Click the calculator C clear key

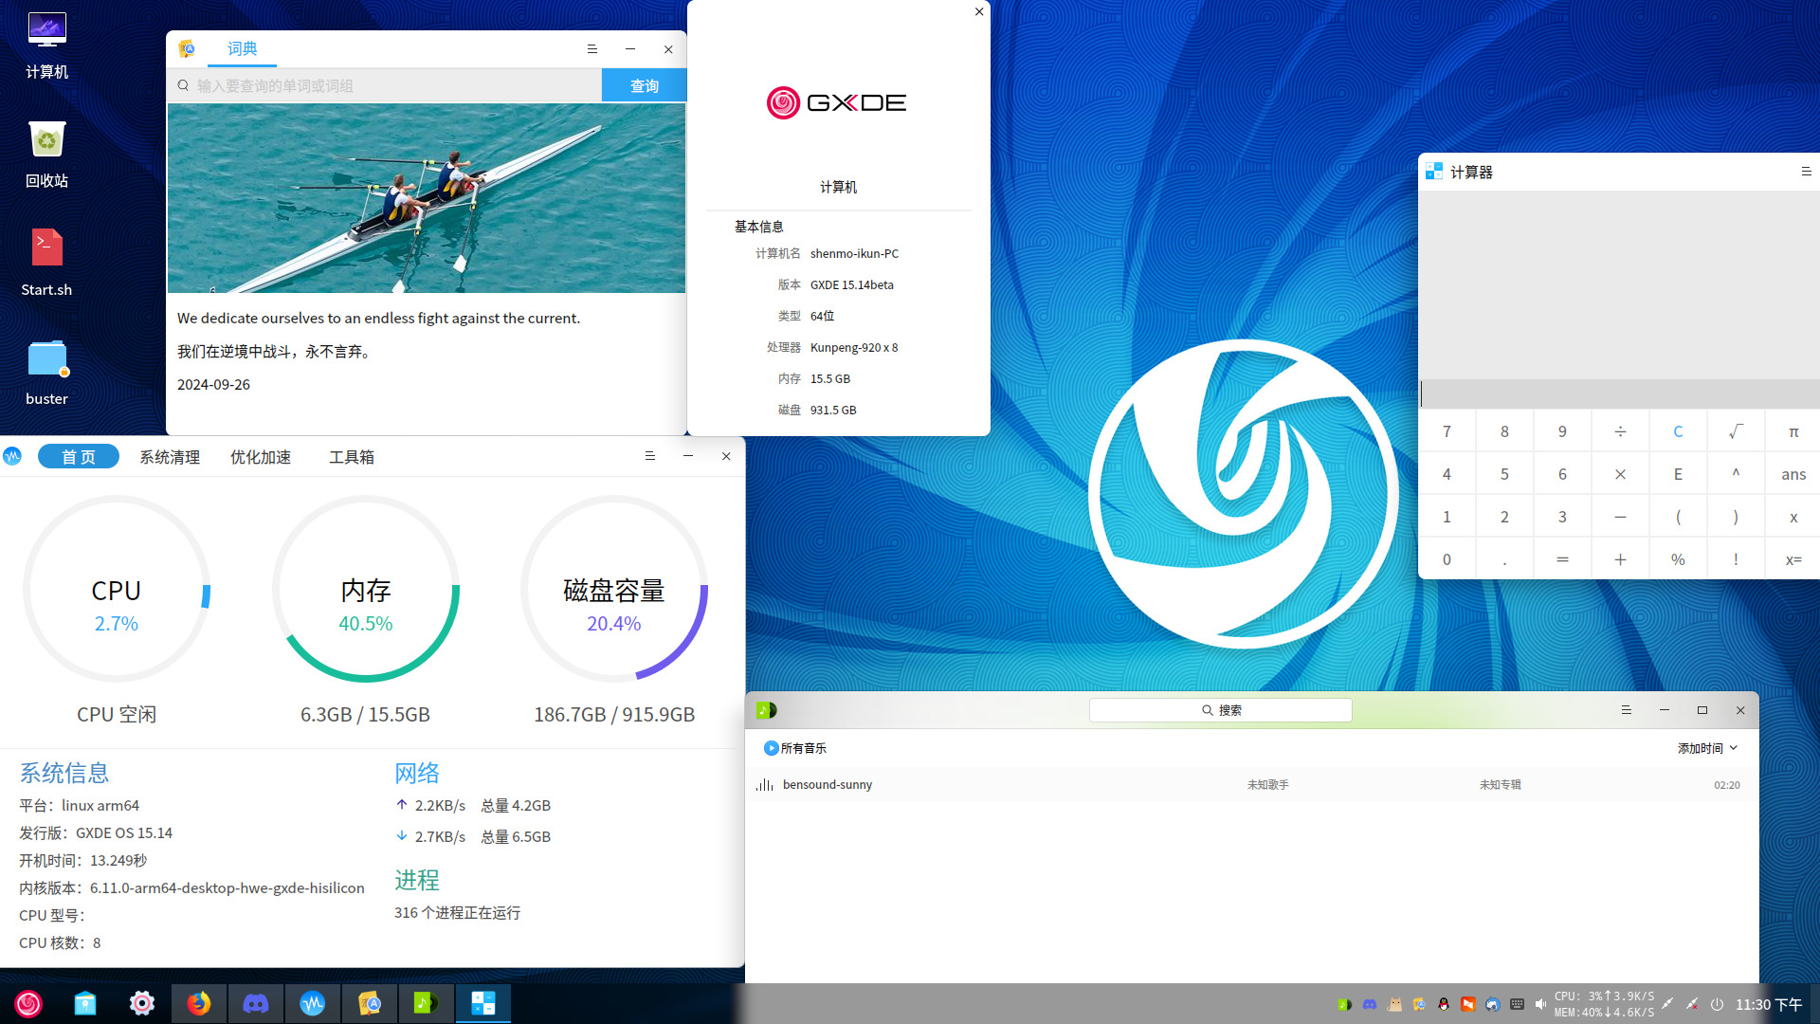coord(1678,431)
